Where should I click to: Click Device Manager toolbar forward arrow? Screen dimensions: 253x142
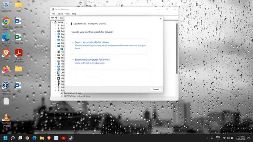pos(56,18)
